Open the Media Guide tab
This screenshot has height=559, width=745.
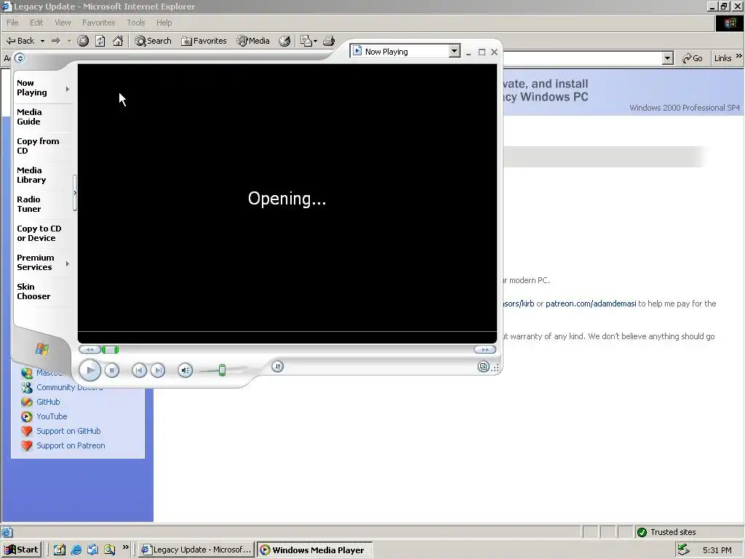point(29,117)
